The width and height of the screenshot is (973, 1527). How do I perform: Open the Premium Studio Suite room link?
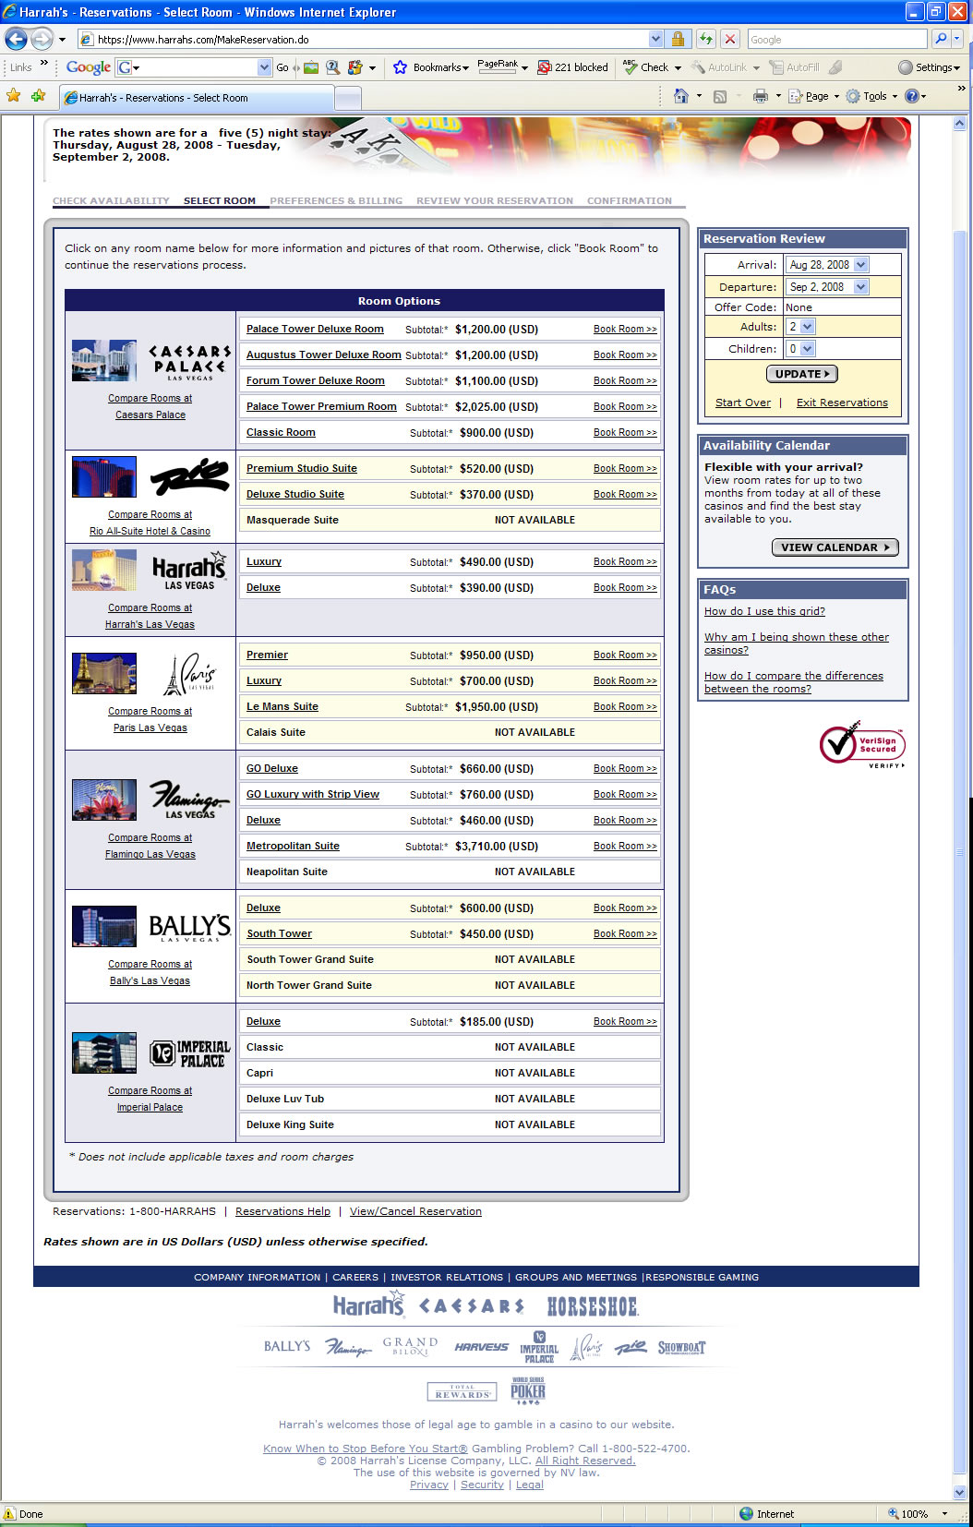tap(302, 469)
